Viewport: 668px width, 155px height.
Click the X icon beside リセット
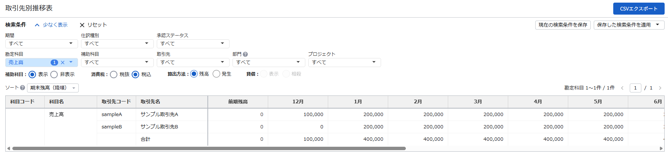tap(82, 25)
